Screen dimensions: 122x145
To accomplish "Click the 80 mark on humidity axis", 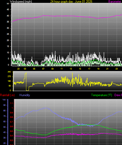I will 4,111.
